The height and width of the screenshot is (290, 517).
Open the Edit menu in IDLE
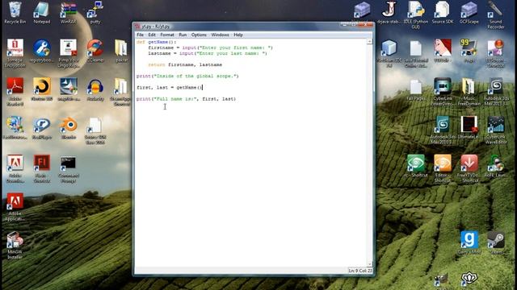(x=152, y=35)
